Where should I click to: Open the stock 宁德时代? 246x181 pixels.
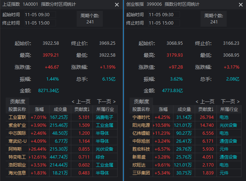point(141,117)
